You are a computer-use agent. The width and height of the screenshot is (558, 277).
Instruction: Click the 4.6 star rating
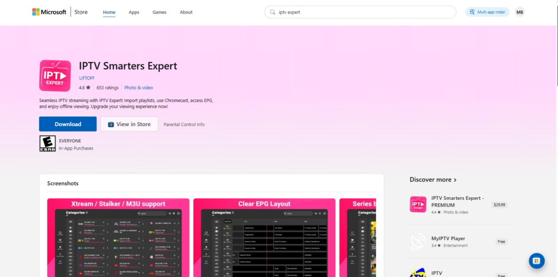click(84, 87)
